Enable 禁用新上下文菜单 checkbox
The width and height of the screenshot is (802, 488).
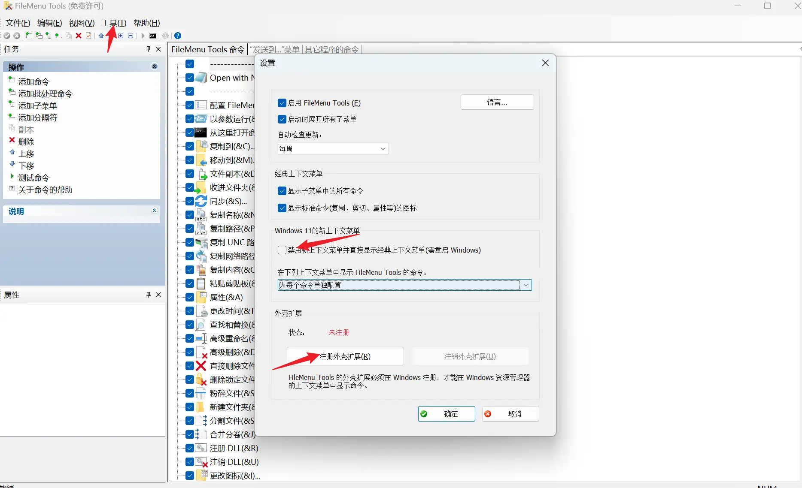pos(282,250)
